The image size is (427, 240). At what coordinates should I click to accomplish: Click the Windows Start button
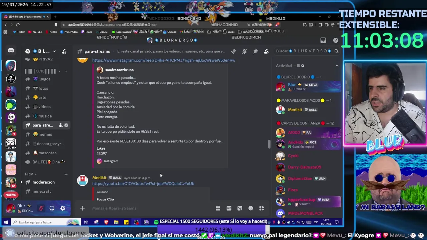tap(6, 222)
